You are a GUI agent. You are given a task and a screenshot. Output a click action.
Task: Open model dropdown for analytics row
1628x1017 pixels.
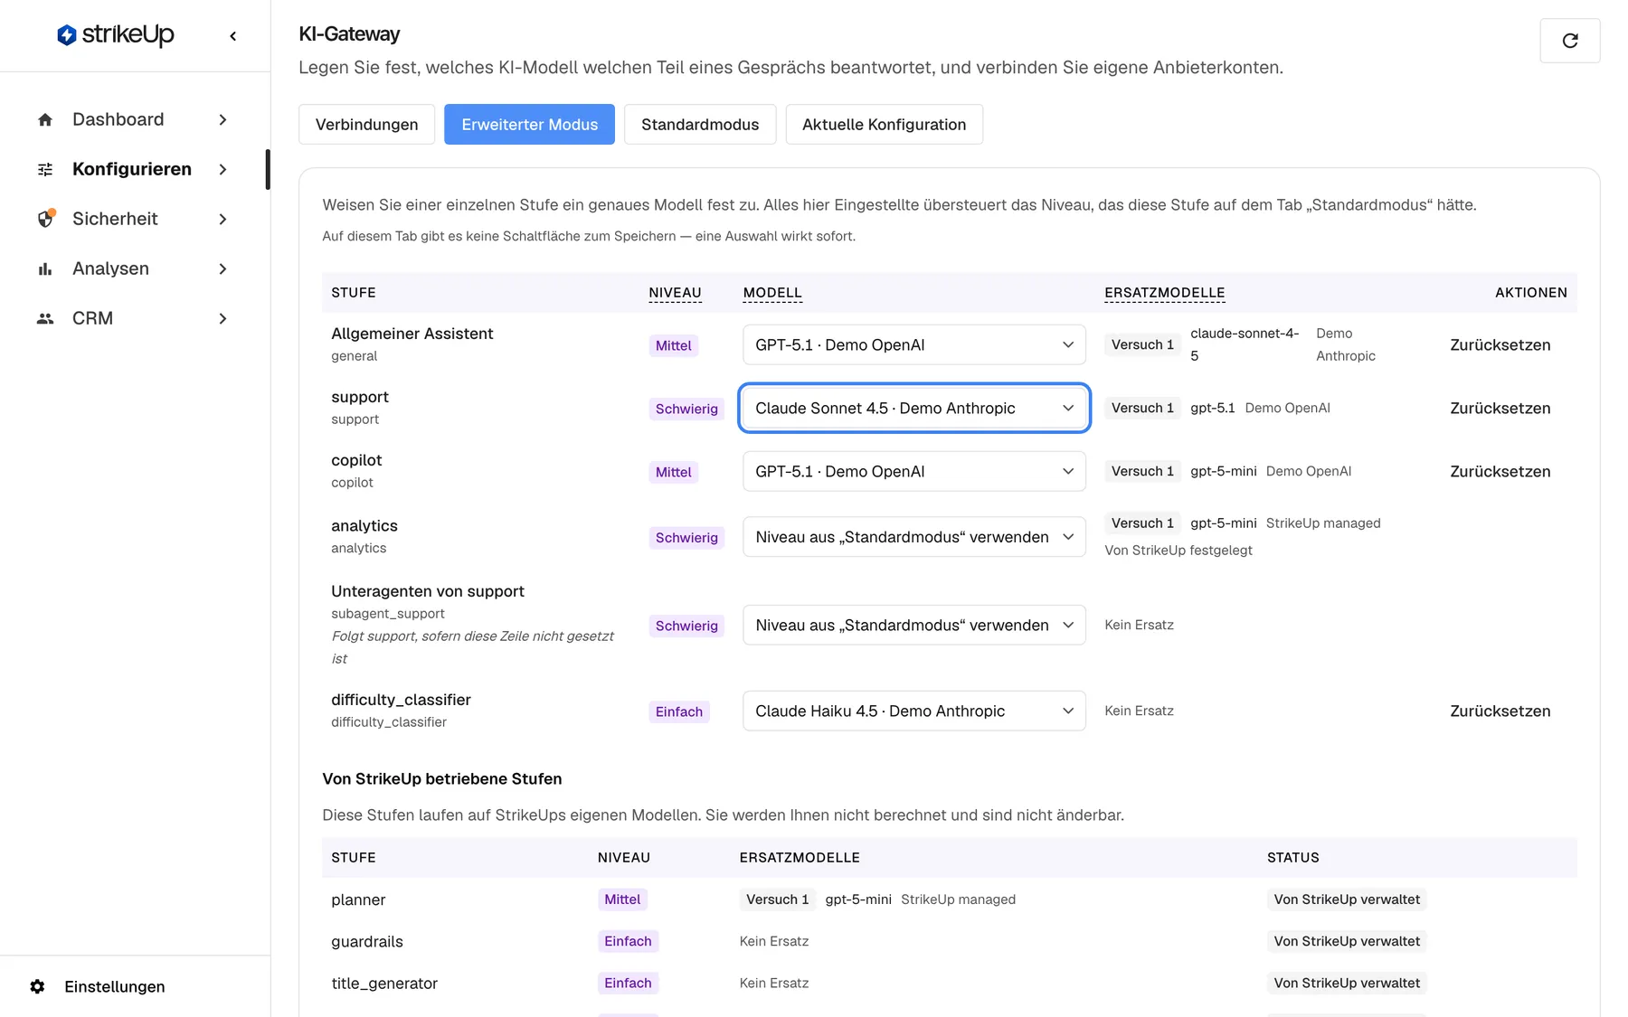pyautogui.click(x=913, y=537)
